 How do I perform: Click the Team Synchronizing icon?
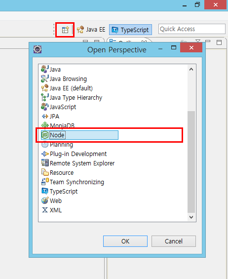(x=45, y=182)
